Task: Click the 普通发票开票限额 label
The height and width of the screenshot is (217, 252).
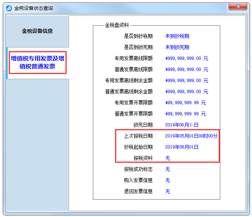Action: click(x=134, y=114)
